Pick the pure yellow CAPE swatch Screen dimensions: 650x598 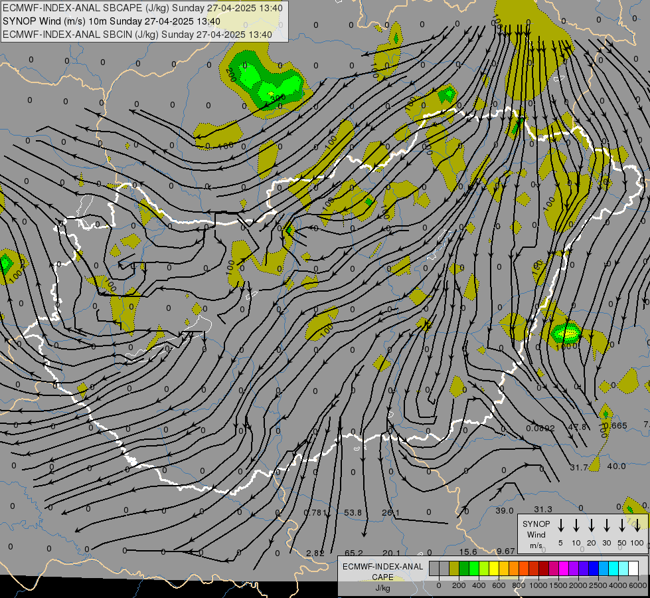[494, 568]
